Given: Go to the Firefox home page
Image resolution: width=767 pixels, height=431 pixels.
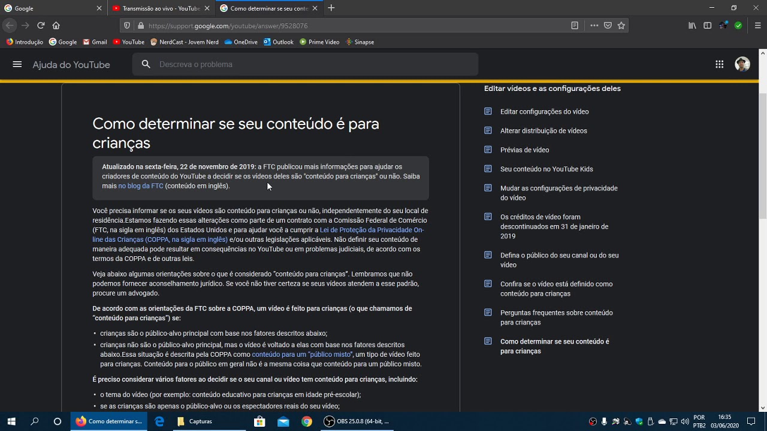Looking at the screenshot, I should pos(56,25).
